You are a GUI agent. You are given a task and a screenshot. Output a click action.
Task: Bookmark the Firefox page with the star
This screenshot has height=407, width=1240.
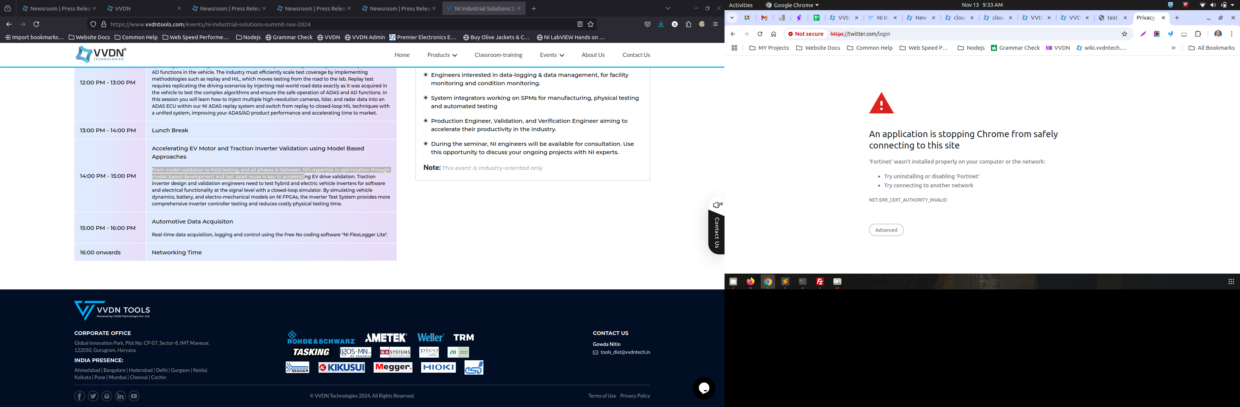[591, 24]
